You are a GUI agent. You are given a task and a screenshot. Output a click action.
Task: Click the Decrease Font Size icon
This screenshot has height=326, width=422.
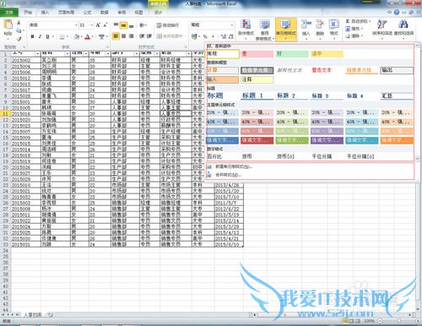point(105,25)
